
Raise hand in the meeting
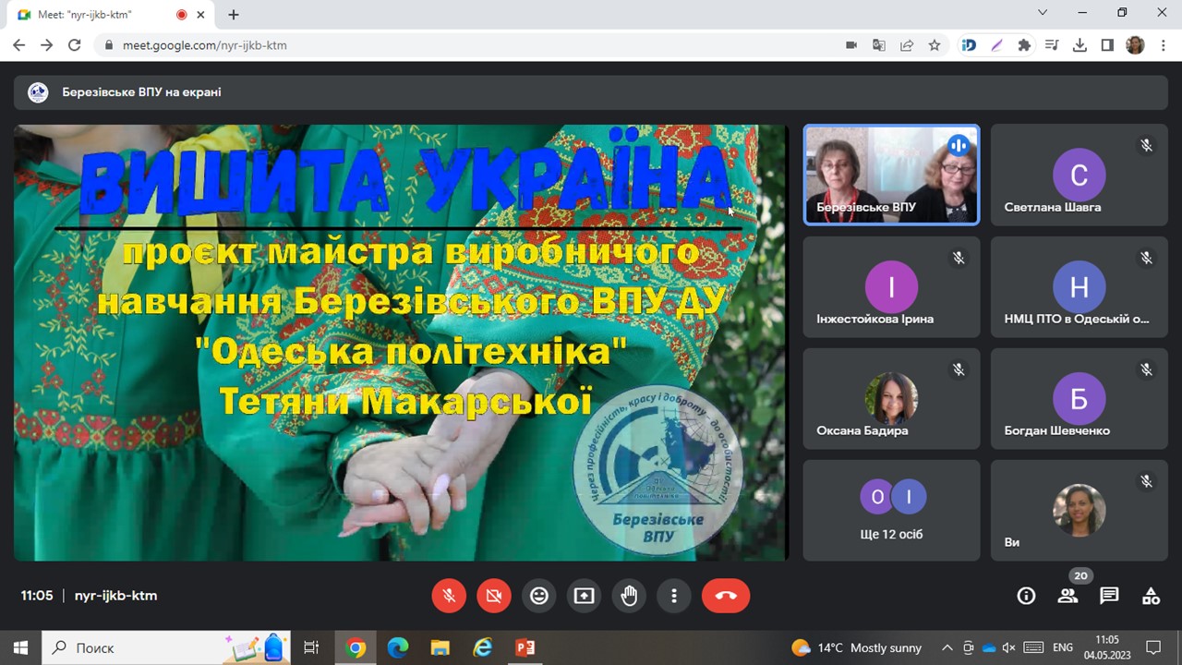click(629, 596)
